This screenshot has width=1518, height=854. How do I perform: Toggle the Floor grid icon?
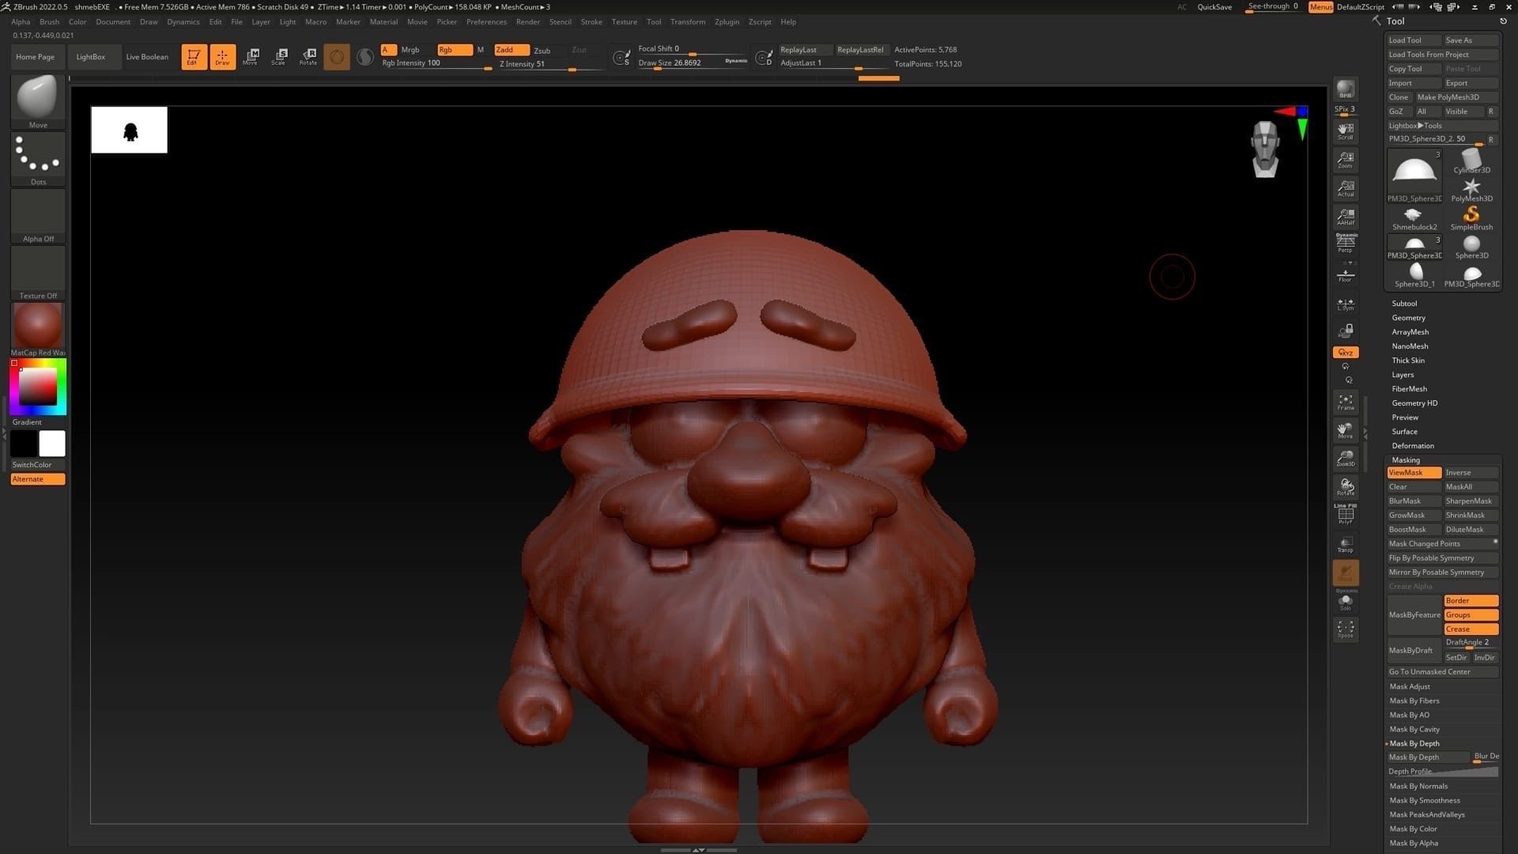(x=1345, y=275)
